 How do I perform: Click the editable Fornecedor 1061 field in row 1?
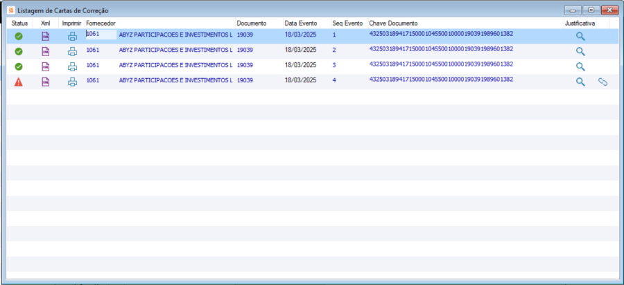(x=101, y=35)
